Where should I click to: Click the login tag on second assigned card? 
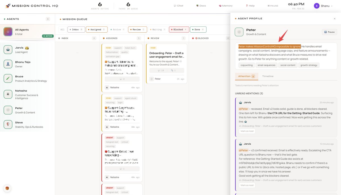click(120, 102)
